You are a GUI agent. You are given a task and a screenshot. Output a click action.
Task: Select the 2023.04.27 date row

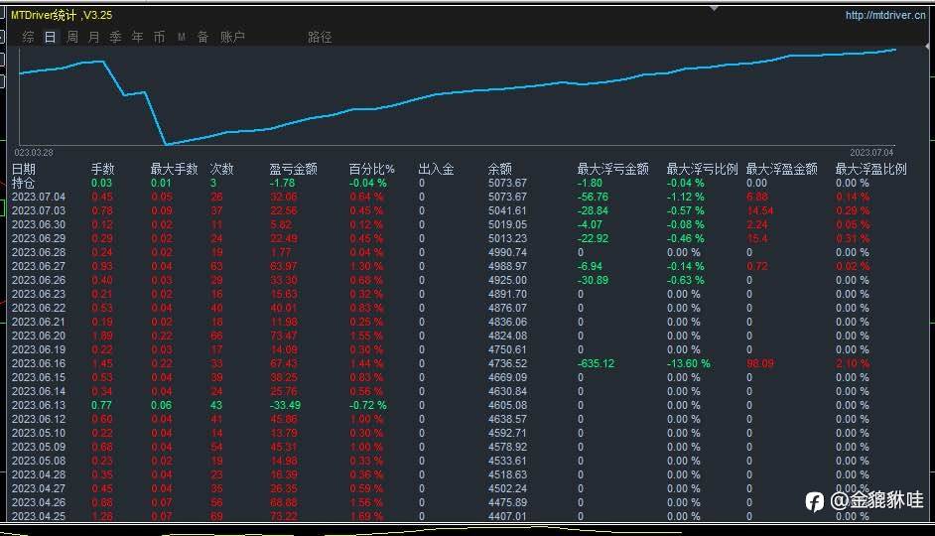[38, 489]
